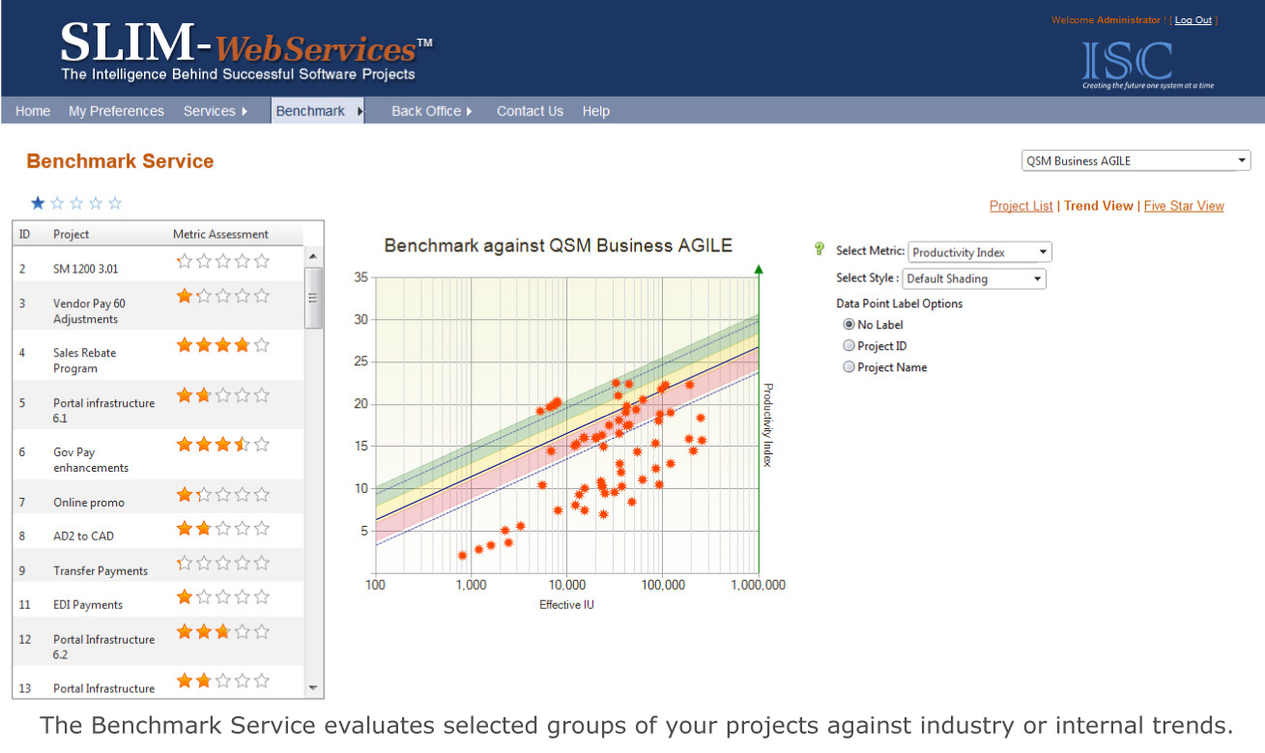This screenshot has width=1265, height=753.
Task: Click the project list scrollbar thumb
Action: point(313,298)
